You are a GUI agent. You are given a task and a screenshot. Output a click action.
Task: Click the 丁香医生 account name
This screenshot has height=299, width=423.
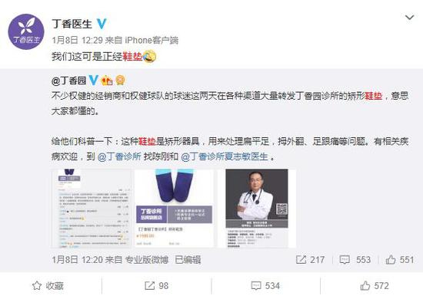[x=72, y=24]
